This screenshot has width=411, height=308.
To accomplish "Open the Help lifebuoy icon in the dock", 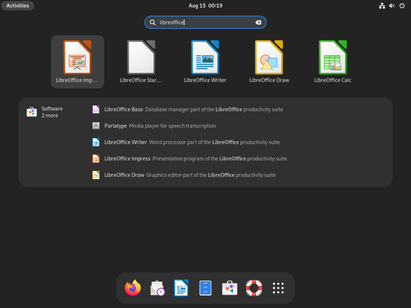I will pyautogui.click(x=254, y=288).
